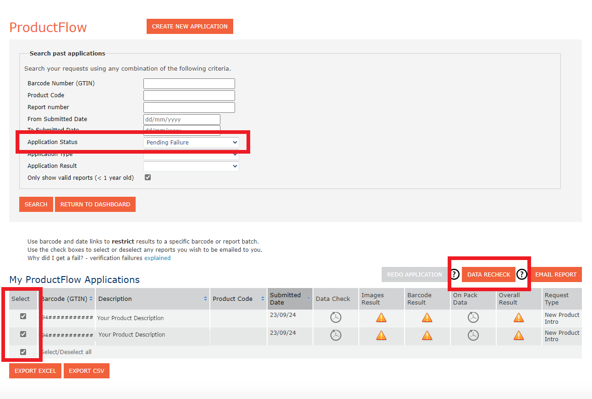This screenshot has height=399, width=592.
Task: Click second row's Barcode Result warning icon
Action: click(x=427, y=335)
